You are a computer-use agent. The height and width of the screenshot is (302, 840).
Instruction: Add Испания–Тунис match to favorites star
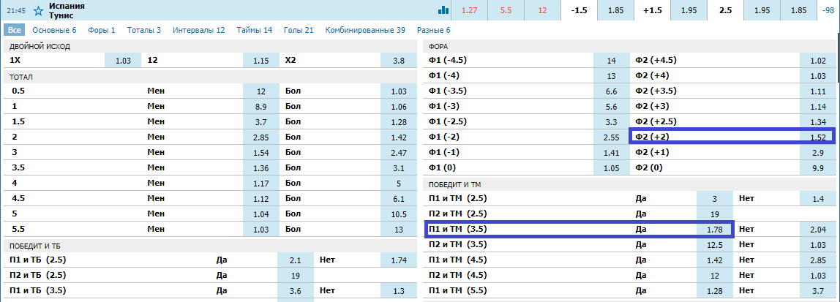[38, 10]
